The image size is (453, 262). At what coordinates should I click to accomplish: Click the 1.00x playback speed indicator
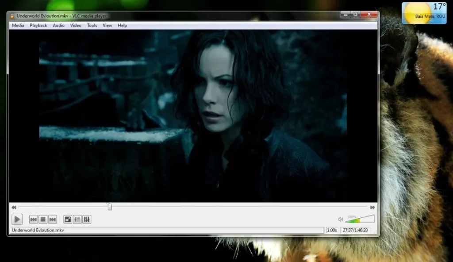click(332, 230)
